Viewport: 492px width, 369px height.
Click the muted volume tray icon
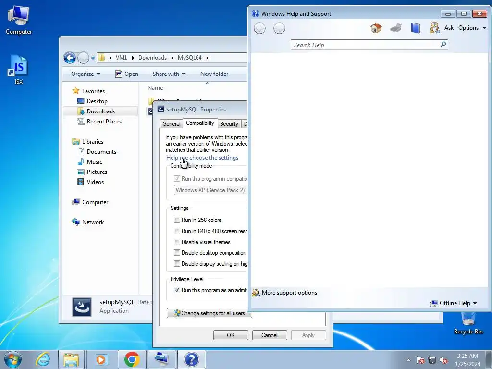443,360
